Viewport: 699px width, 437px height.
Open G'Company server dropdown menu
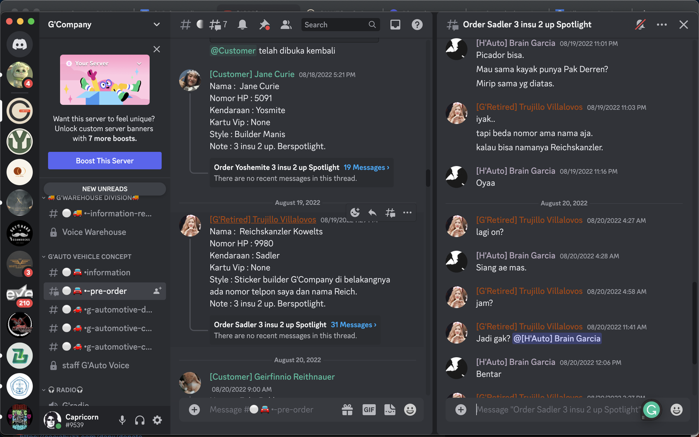(157, 25)
